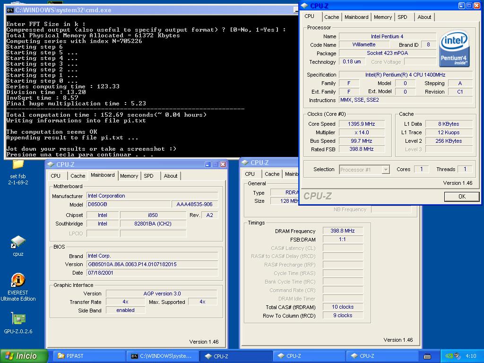Select the second CPU-Z taskbar button
The height and width of the screenshot is (363, 484).
click(x=309, y=356)
